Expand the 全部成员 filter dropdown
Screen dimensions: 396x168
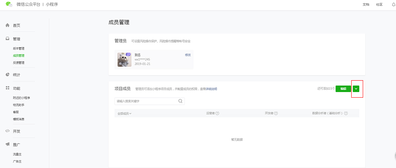[124, 113]
